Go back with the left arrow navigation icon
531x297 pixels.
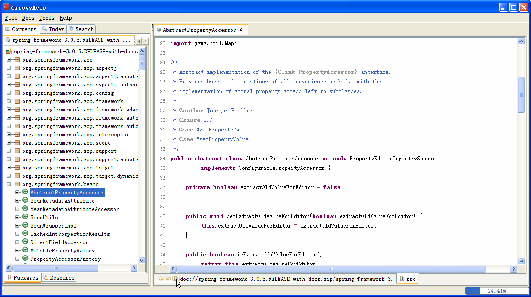pyautogui.click(x=161, y=279)
